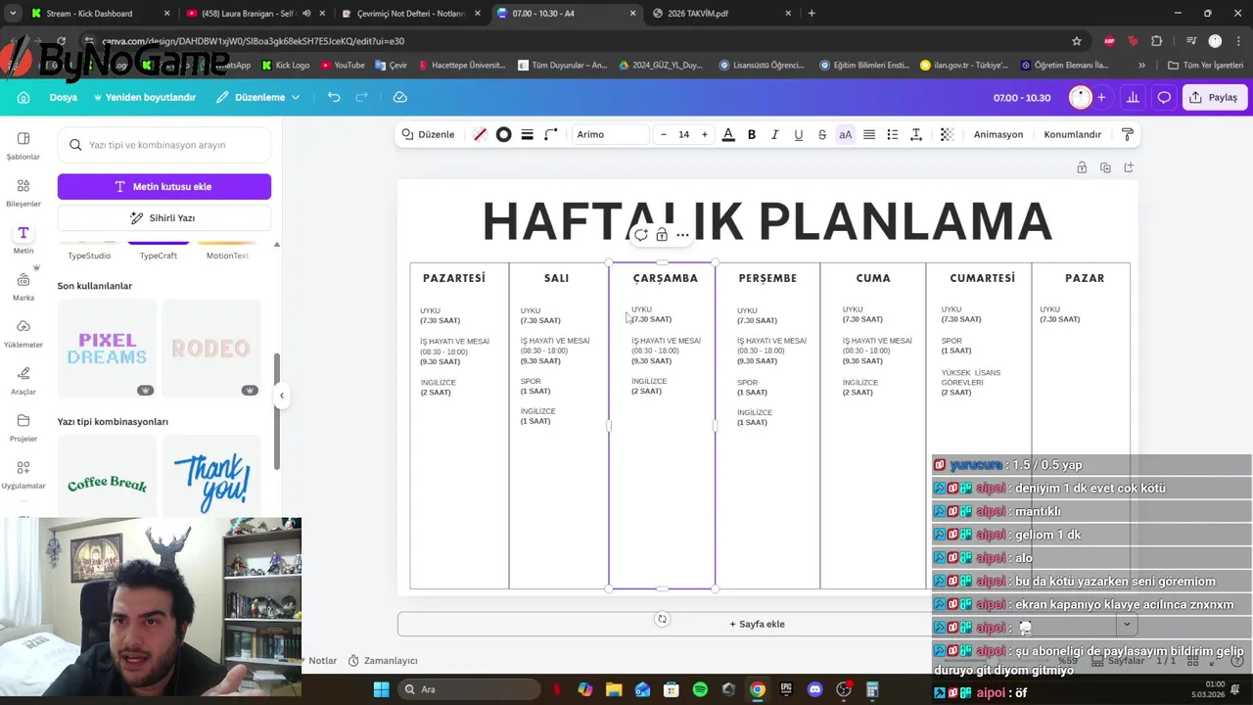
Task: Click the lock icon on selection popup
Action: pyautogui.click(x=662, y=235)
